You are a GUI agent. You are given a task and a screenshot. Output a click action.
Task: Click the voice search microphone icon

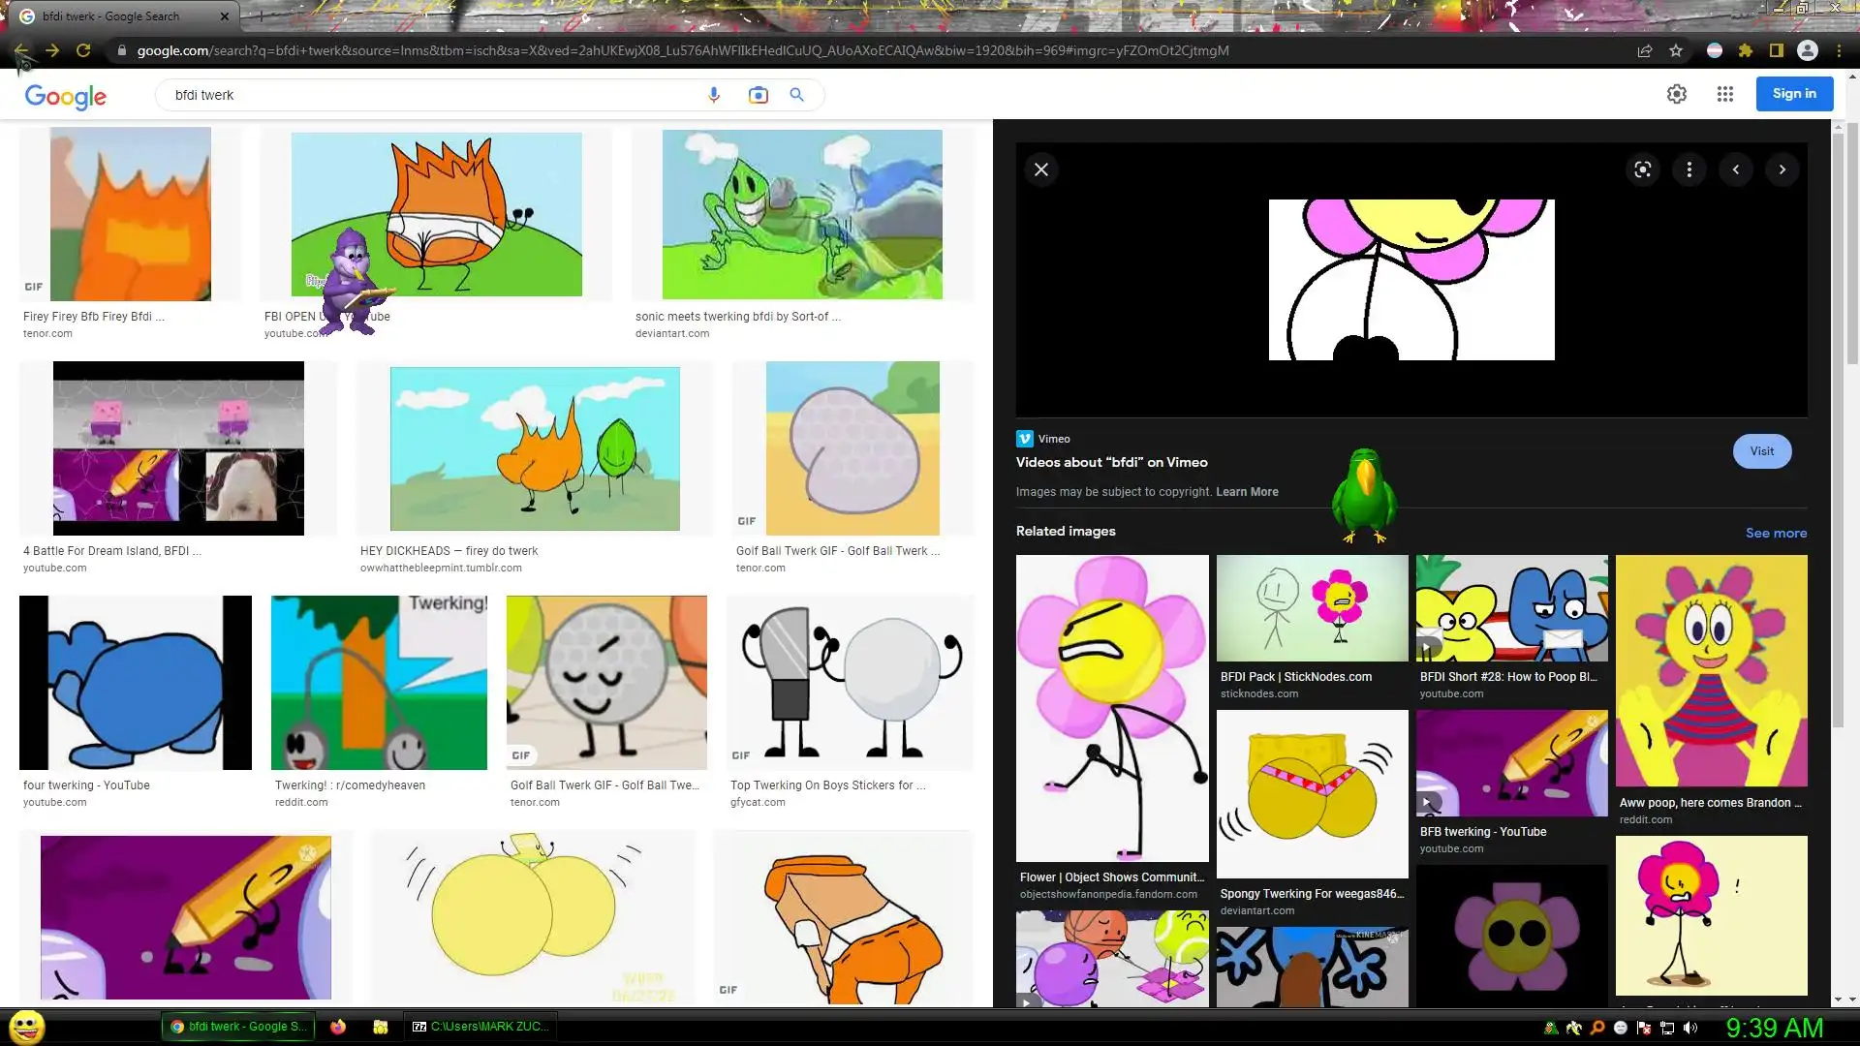(x=714, y=95)
